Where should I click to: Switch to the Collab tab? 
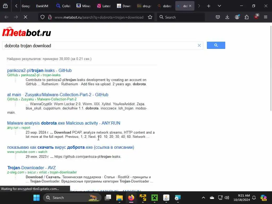pos(63,6)
